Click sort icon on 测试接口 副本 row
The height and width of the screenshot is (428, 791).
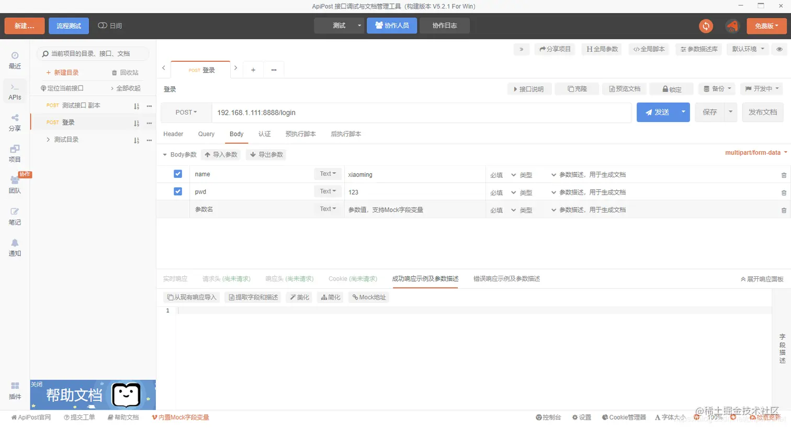point(137,106)
